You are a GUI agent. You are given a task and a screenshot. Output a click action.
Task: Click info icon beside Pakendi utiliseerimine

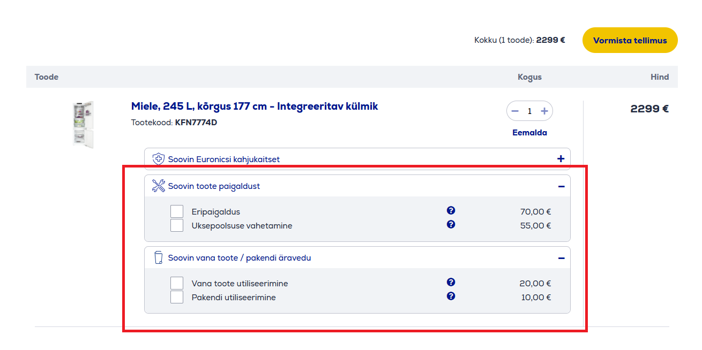click(x=451, y=296)
